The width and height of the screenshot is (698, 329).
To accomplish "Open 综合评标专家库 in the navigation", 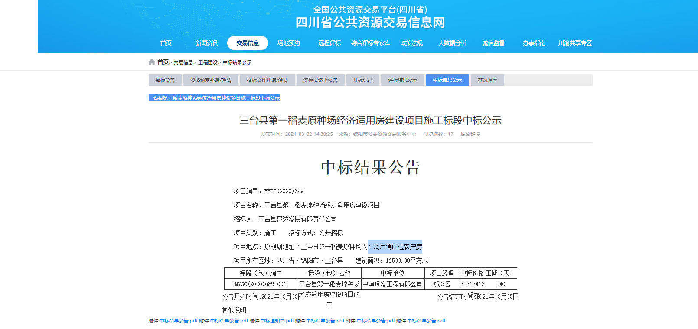I will click(371, 43).
